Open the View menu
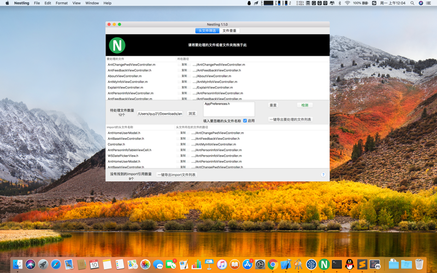This screenshot has width=437, height=273. pyautogui.click(x=76, y=3)
